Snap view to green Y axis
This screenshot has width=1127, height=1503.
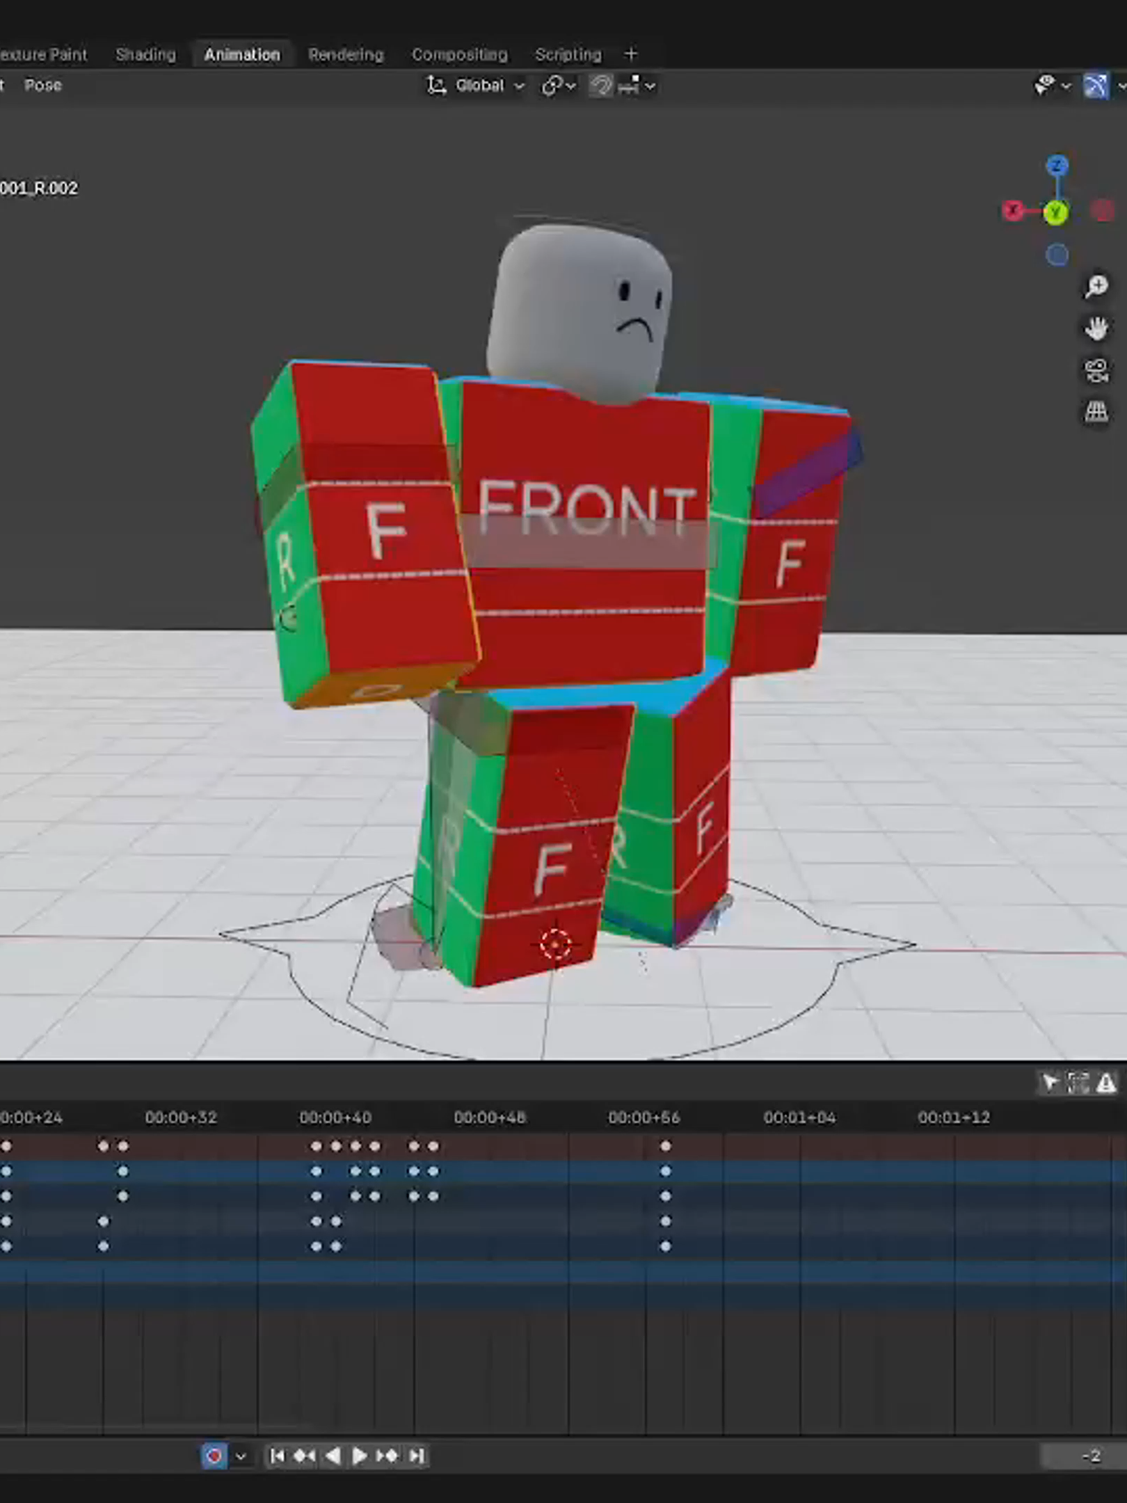point(1056,212)
